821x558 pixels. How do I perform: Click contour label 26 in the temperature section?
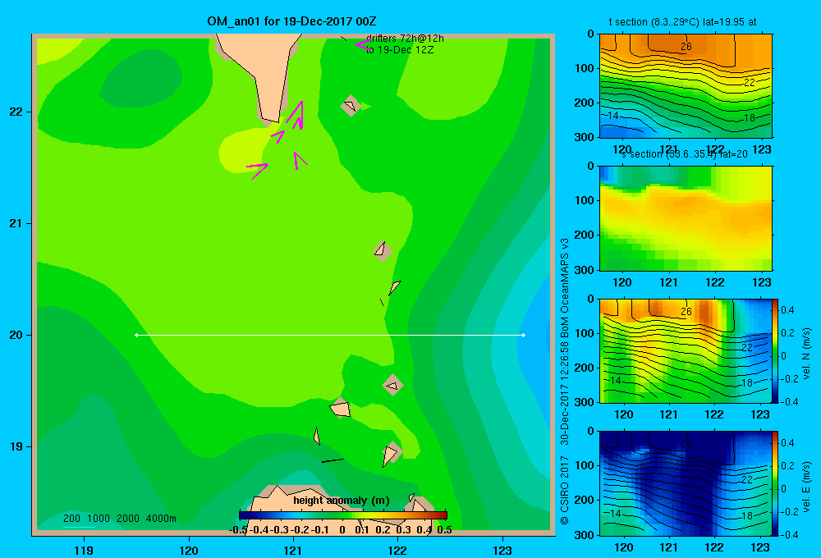pos(686,47)
